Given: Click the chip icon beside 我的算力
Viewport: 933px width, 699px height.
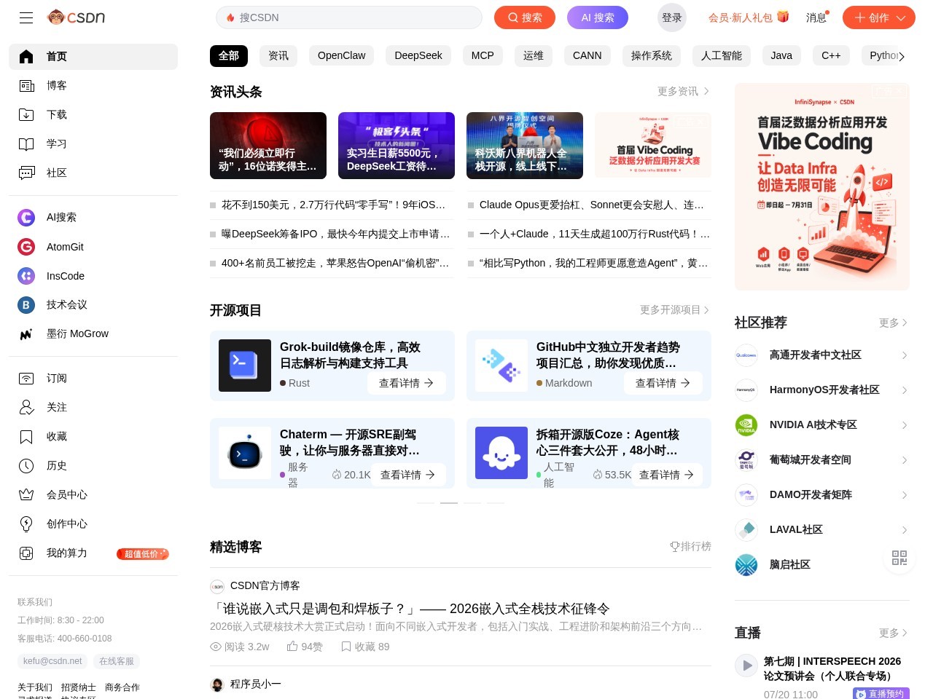Looking at the screenshot, I should pyautogui.click(x=26, y=553).
